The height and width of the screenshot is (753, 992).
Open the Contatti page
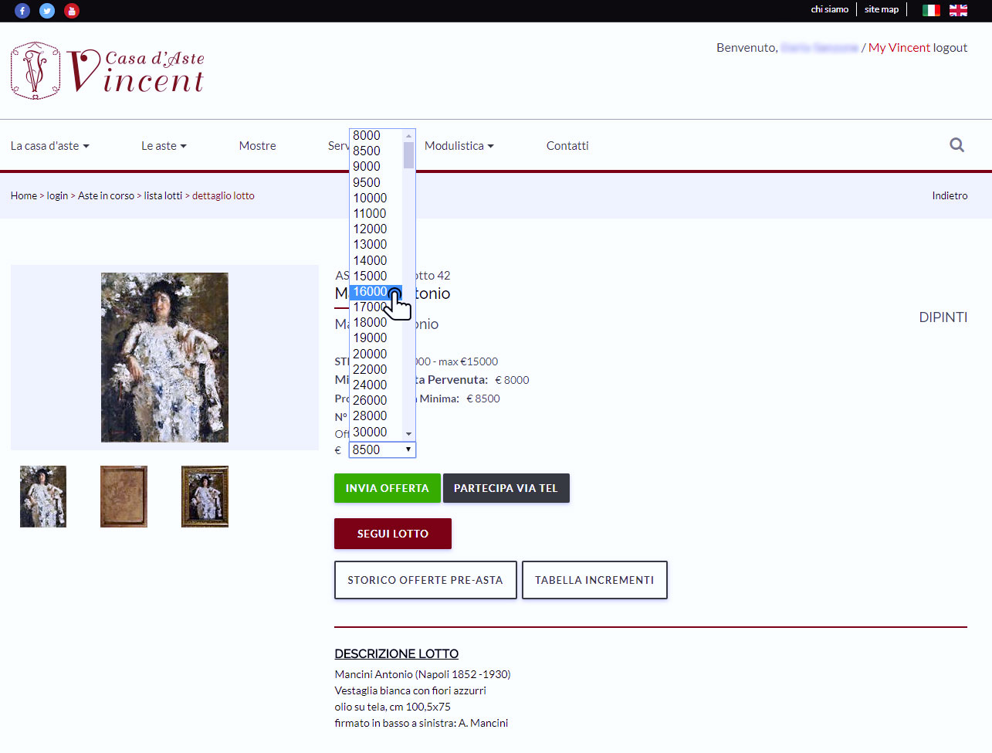[567, 145]
